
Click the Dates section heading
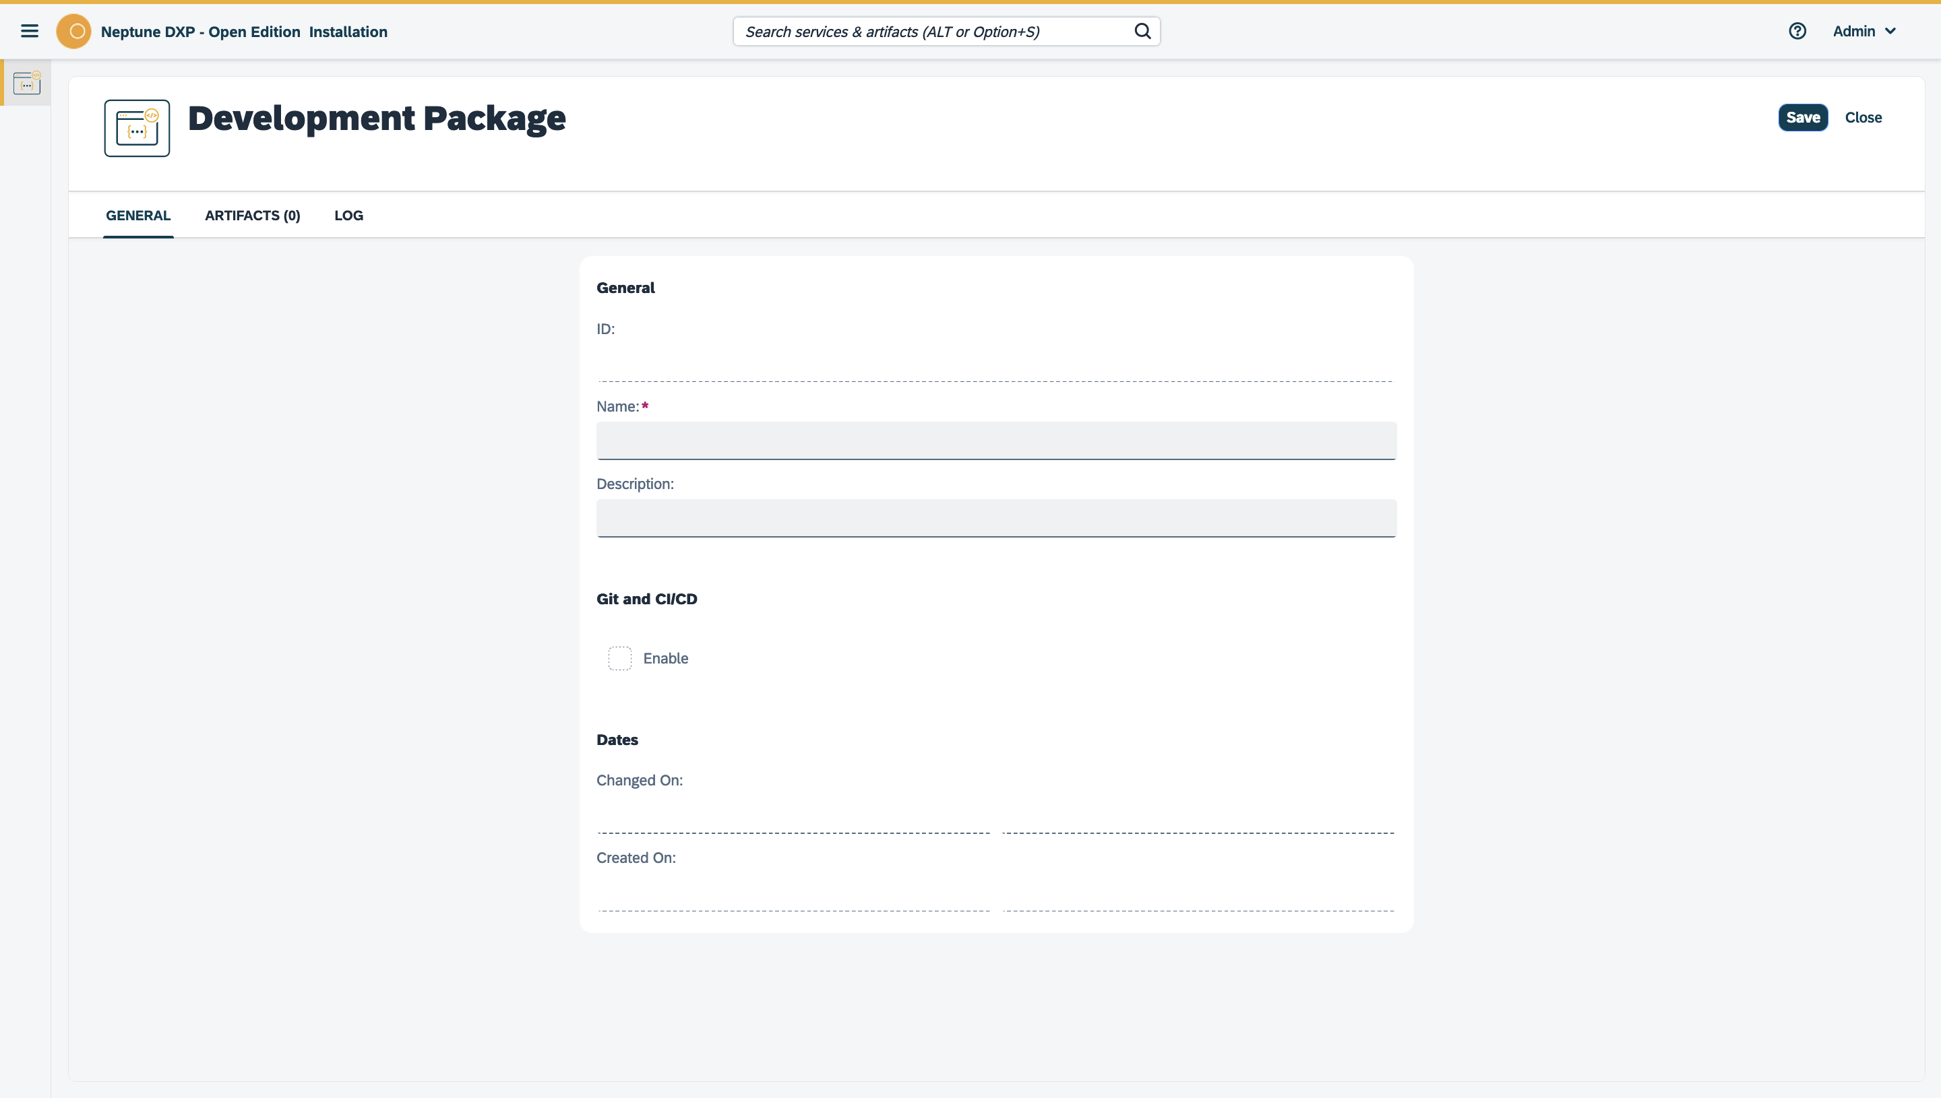pos(617,740)
